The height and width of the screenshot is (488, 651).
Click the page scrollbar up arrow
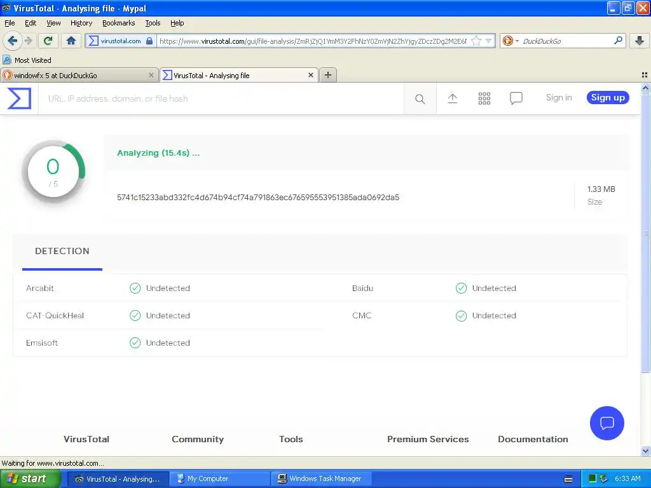(x=645, y=88)
